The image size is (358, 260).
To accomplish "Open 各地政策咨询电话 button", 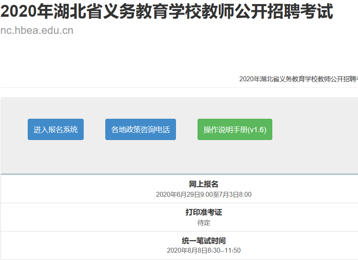I will pyautogui.click(x=141, y=129).
